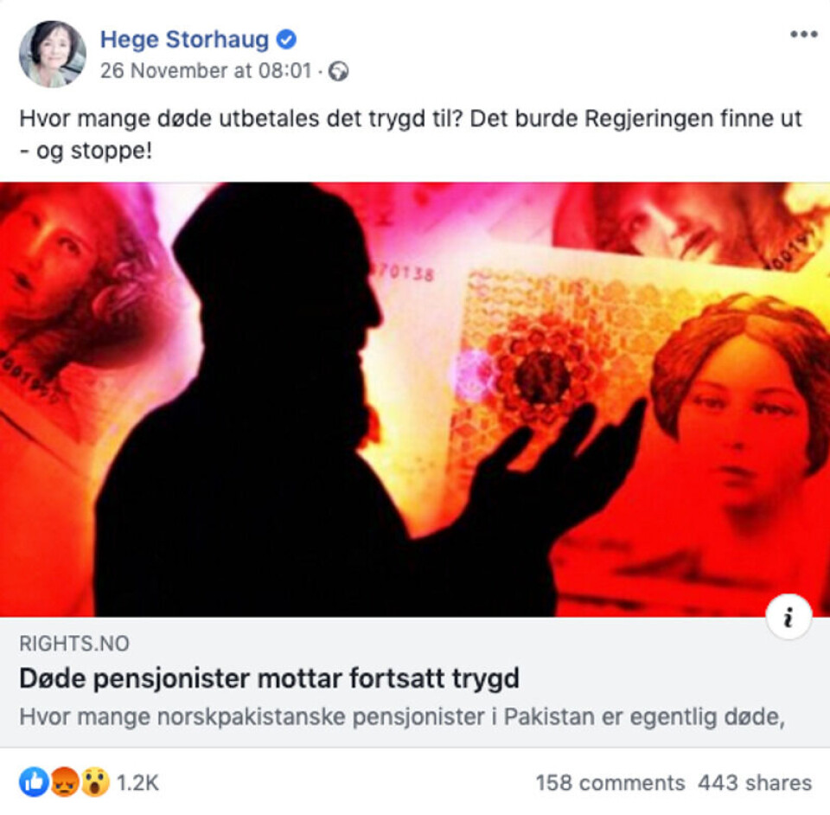Image resolution: width=830 pixels, height=815 pixels.
Task: View the 1.2K reactions count
Action: 137,783
